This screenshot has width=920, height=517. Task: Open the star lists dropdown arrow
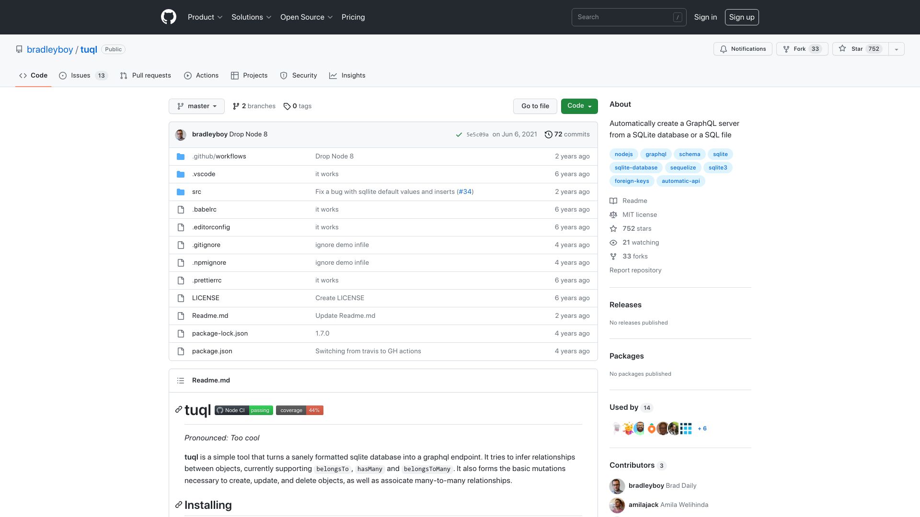(897, 49)
